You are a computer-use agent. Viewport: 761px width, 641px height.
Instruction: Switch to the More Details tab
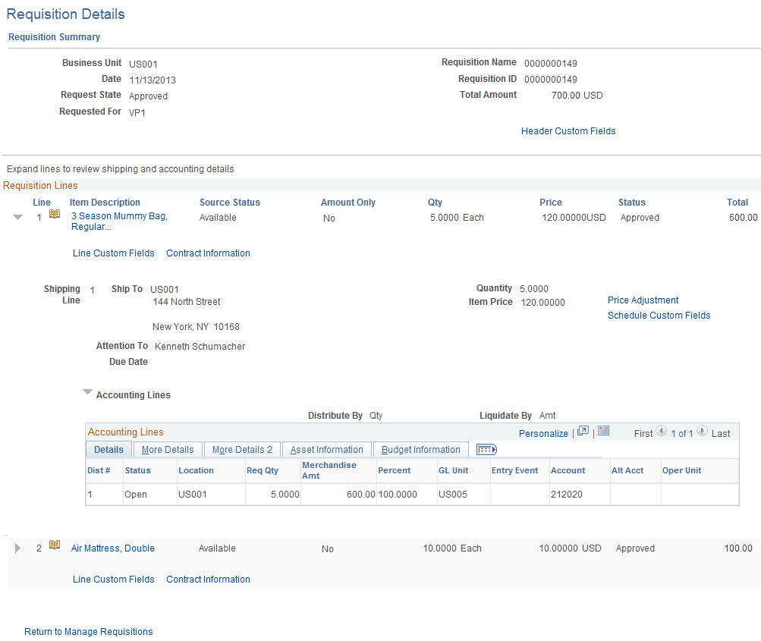tap(167, 449)
